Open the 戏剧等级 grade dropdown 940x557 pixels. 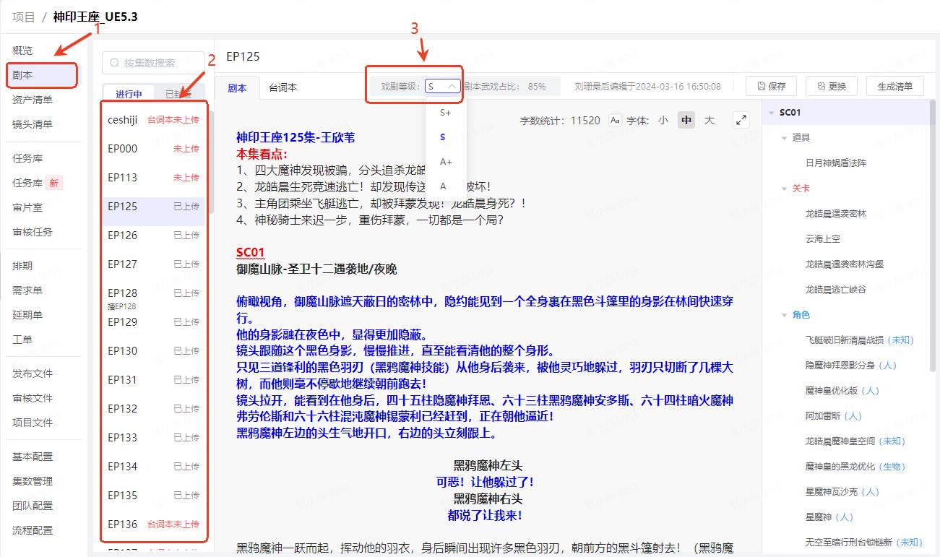tap(442, 86)
